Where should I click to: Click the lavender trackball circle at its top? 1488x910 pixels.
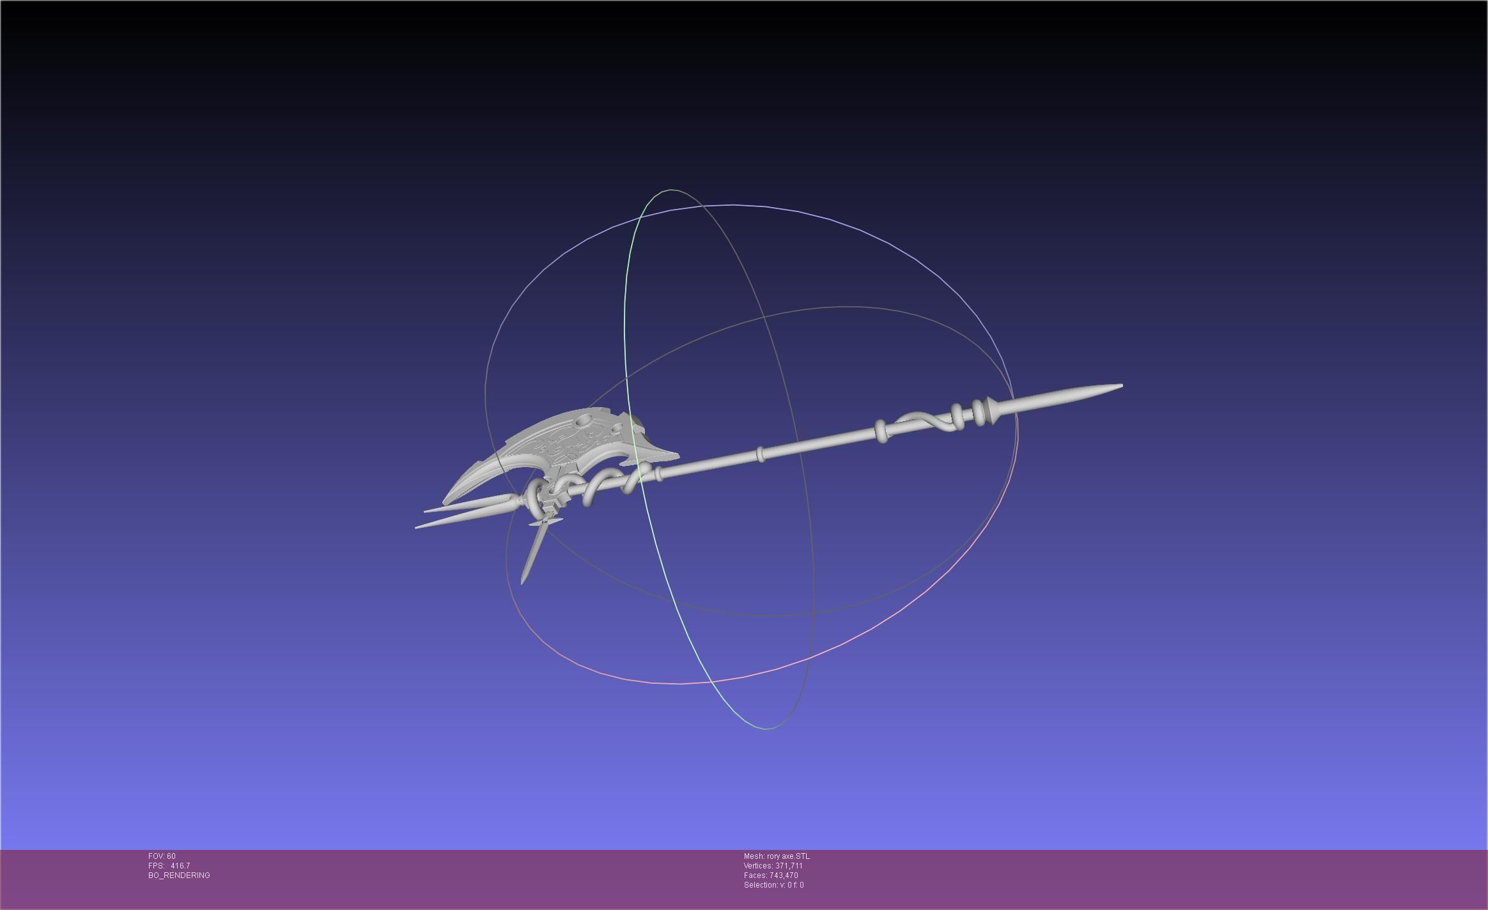(735, 205)
